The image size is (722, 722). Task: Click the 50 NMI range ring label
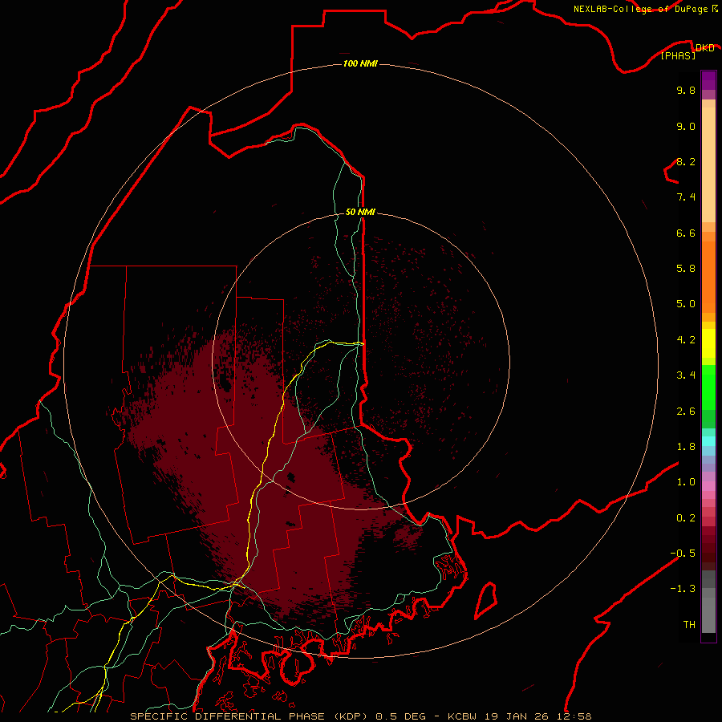coord(360,212)
